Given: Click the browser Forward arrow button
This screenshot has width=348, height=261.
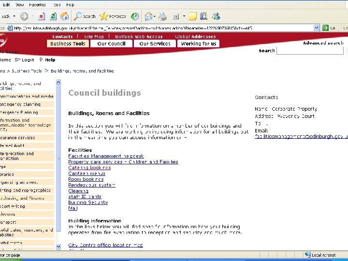Looking at the screenshot, I should pos(24,16).
